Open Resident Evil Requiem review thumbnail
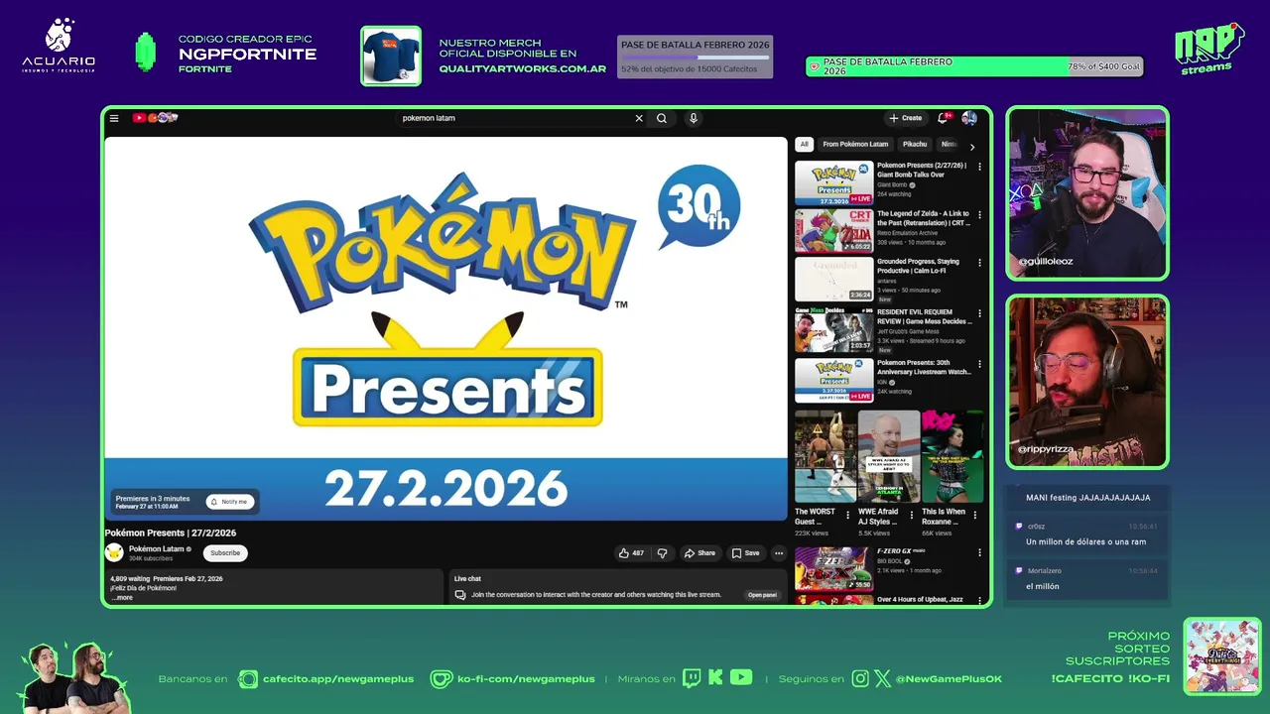This screenshot has height=714, width=1270. (x=833, y=330)
